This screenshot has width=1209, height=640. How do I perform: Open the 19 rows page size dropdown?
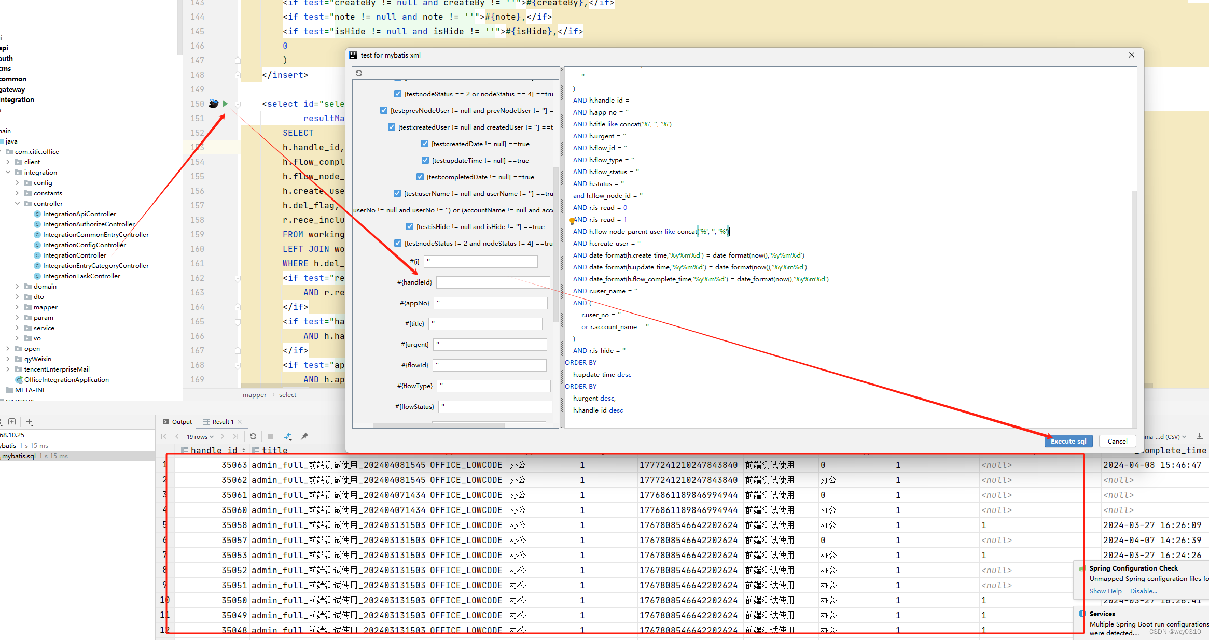[x=200, y=437]
